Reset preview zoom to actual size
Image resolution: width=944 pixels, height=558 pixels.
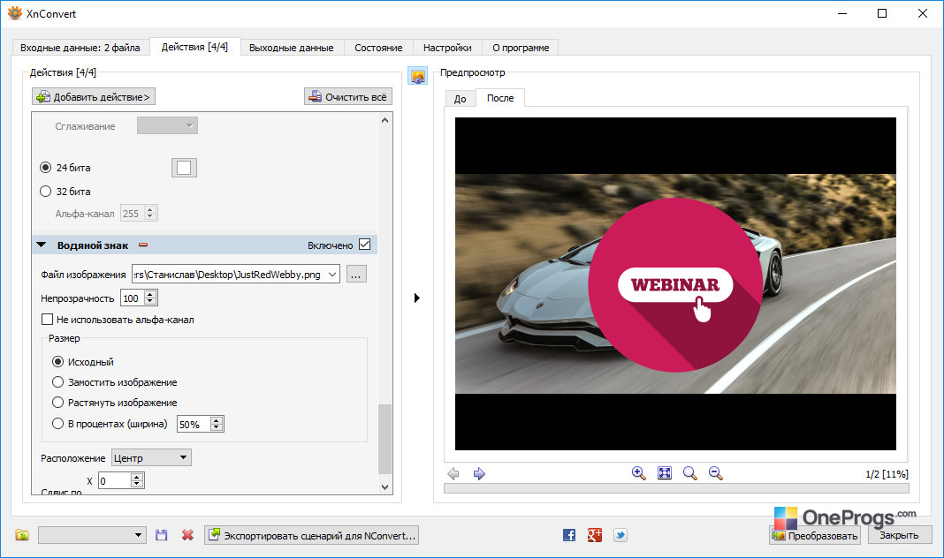pos(690,473)
